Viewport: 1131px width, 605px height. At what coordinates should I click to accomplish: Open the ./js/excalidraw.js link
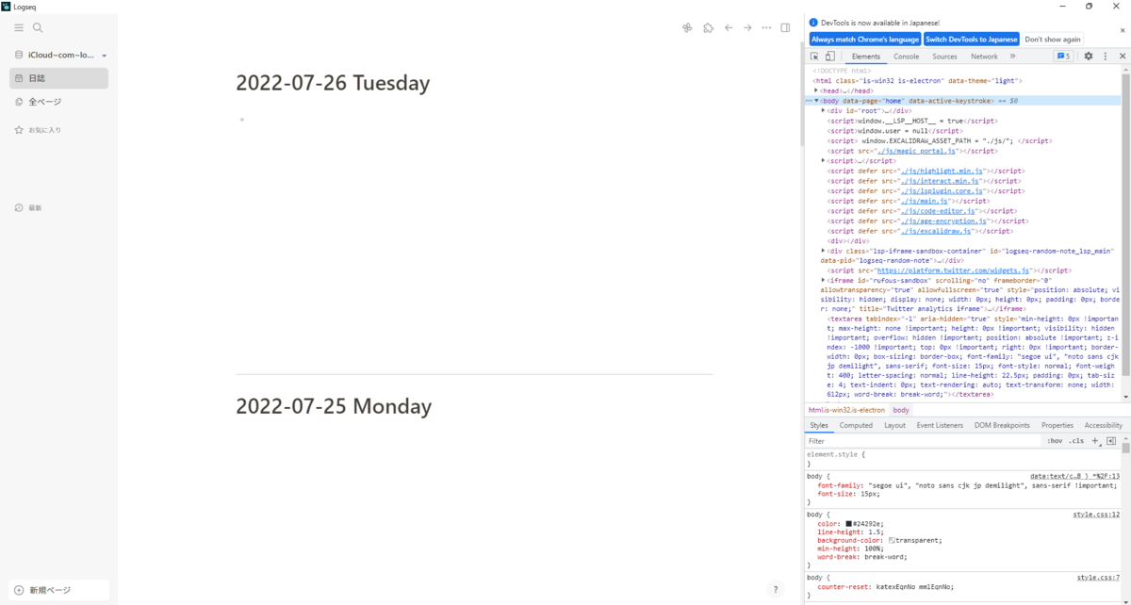coord(936,231)
